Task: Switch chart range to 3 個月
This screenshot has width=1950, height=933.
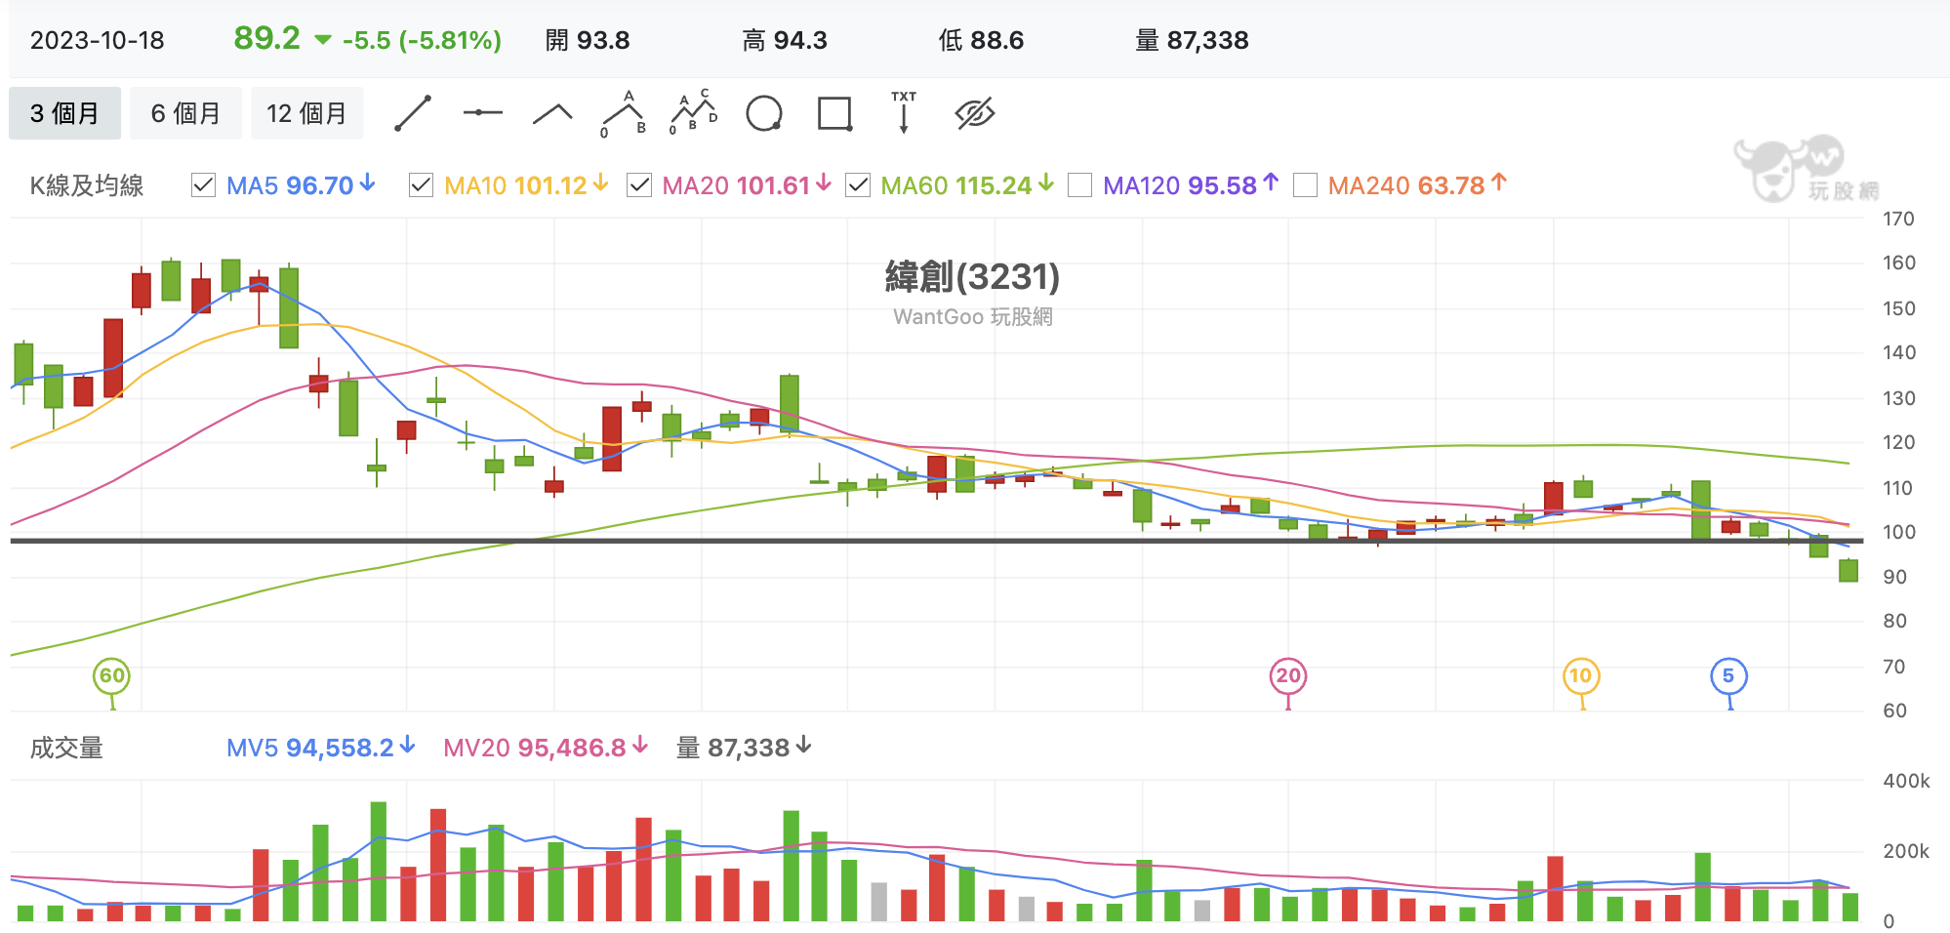Action: (x=65, y=113)
